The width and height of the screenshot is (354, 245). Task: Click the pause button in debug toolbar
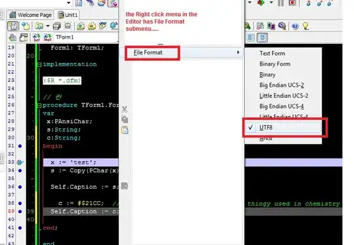[x=281, y=3]
